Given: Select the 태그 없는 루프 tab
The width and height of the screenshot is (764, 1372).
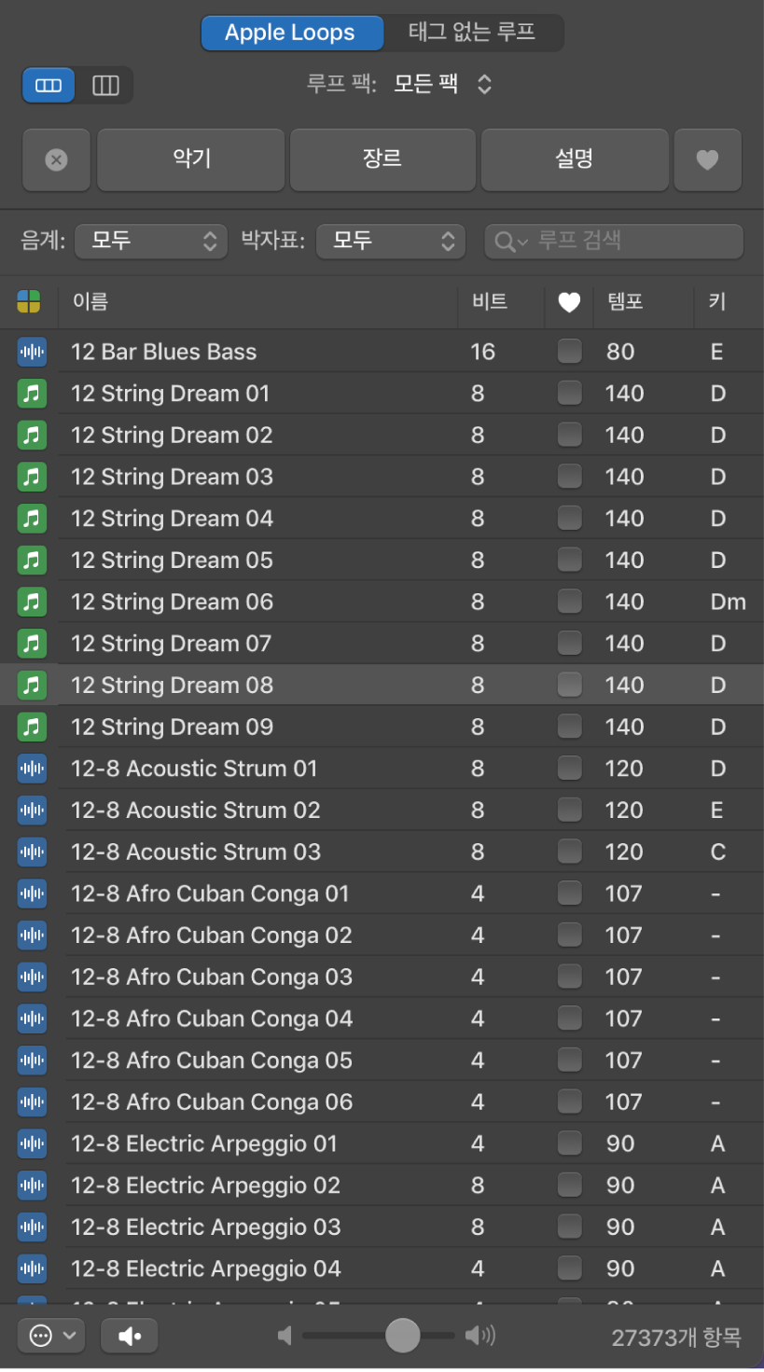Looking at the screenshot, I should pos(472,33).
